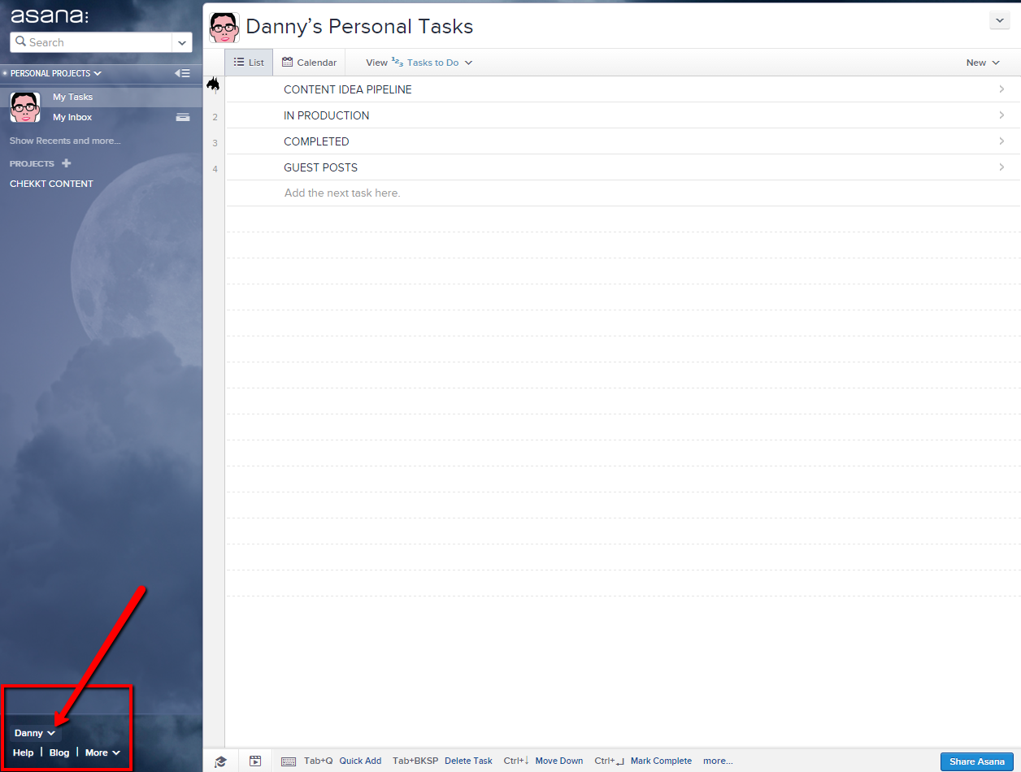Open the search options dropdown arrow
Viewport: 1021px width, 772px height.
click(x=182, y=42)
